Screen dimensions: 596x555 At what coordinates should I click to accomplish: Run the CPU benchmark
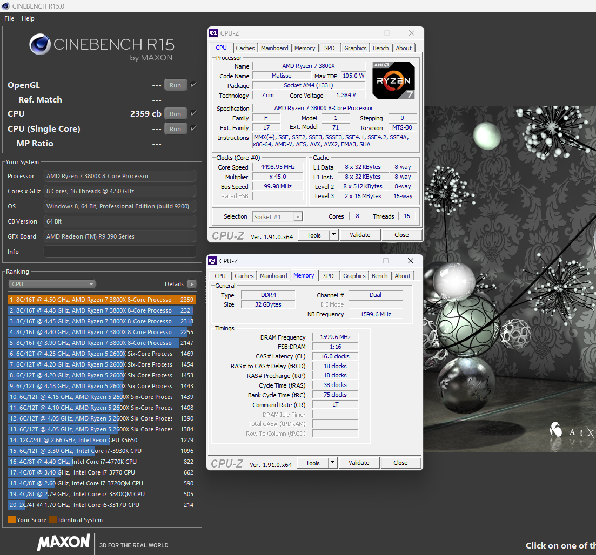tap(175, 114)
